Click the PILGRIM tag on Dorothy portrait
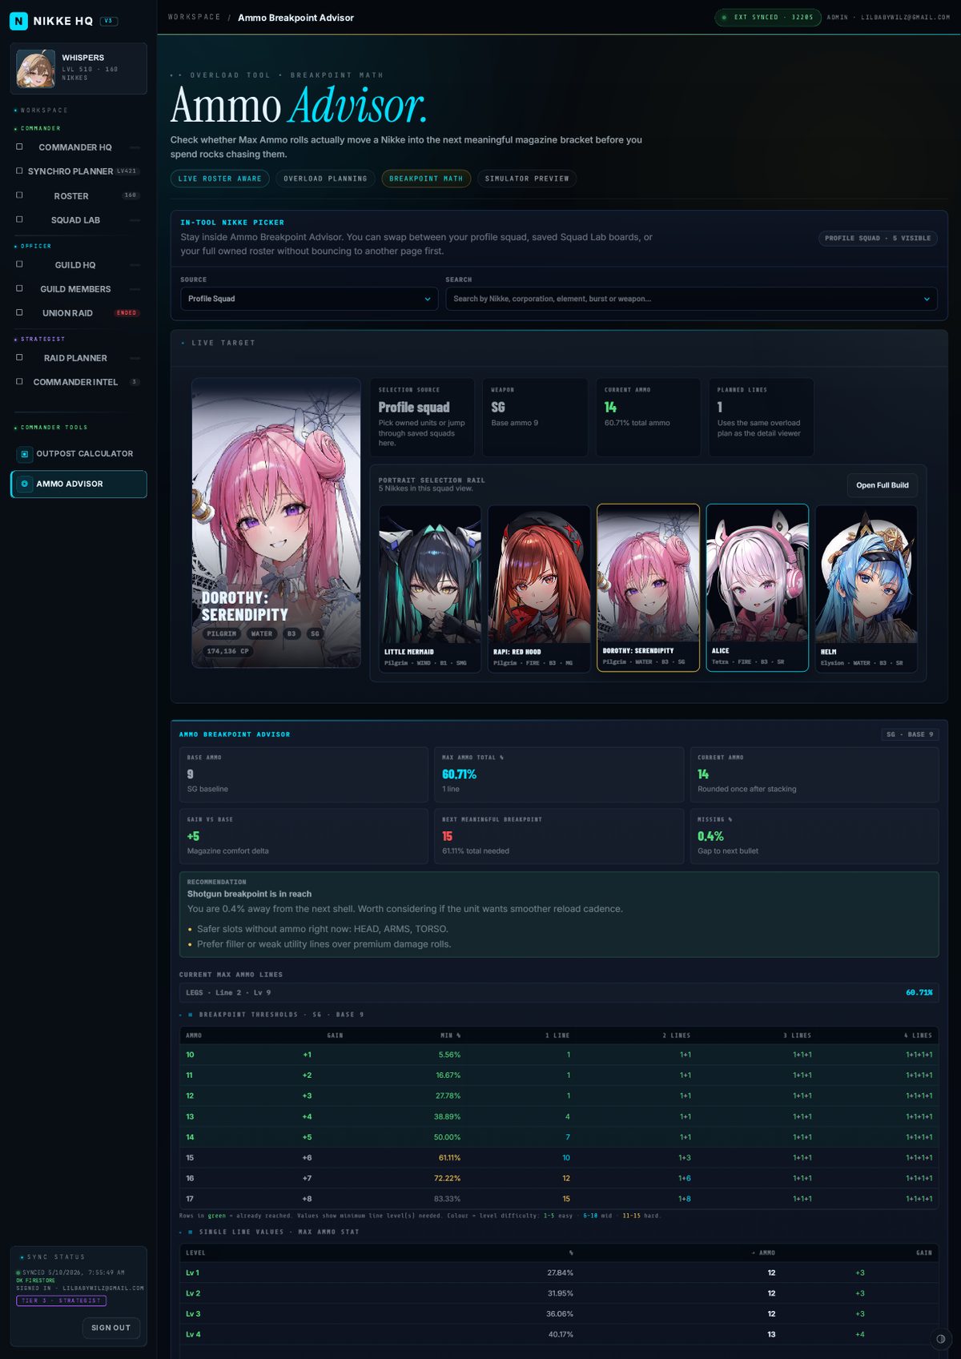 (222, 633)
